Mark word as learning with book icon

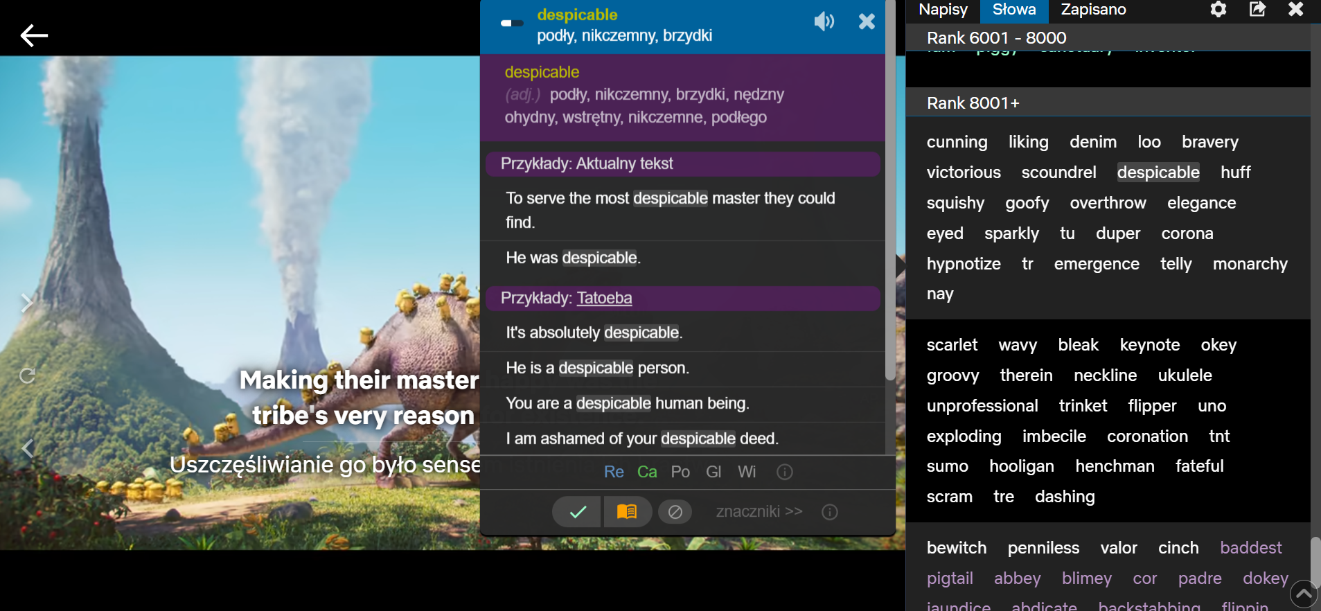click(627, 512)
